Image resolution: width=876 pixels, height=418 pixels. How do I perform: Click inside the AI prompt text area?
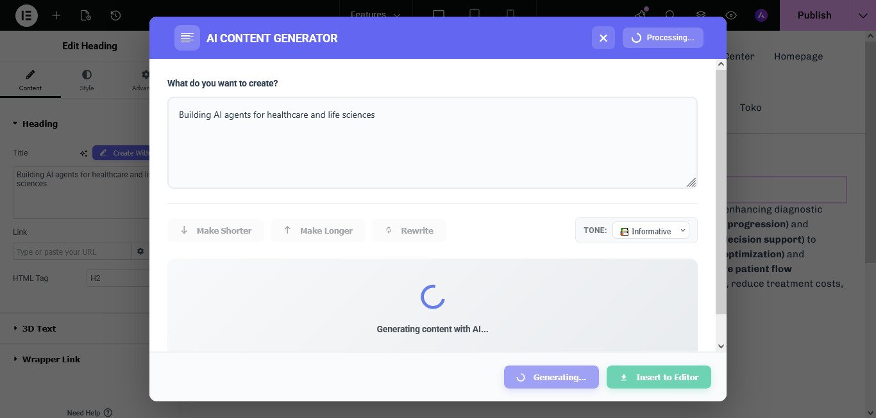432,142
